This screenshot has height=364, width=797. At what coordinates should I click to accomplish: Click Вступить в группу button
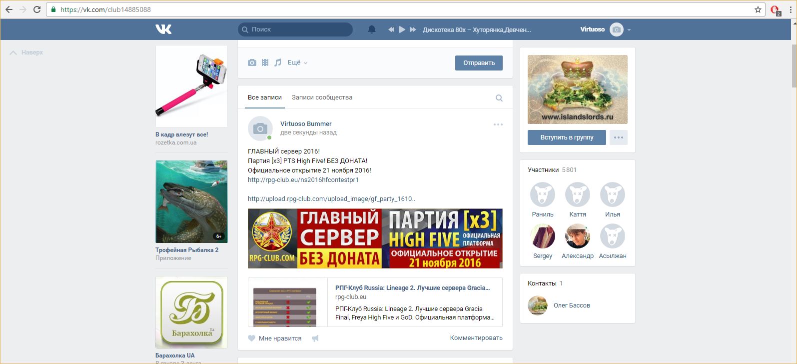[x=567, y=137]
